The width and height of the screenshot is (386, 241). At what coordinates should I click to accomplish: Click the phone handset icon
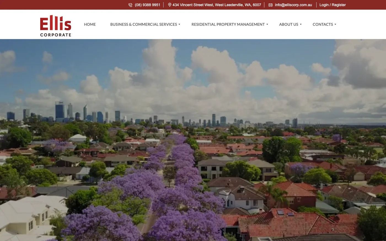pyautogui.click(x=130, y=5)
